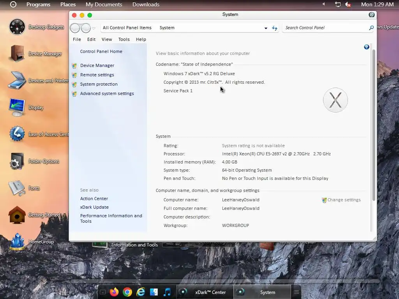Open the Ease of Access Center desktop icon
Viewport: 399px width, 299px height.
click(17, 134)
